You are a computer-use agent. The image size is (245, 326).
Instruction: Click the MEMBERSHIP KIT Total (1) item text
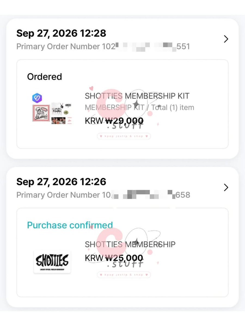139,108
